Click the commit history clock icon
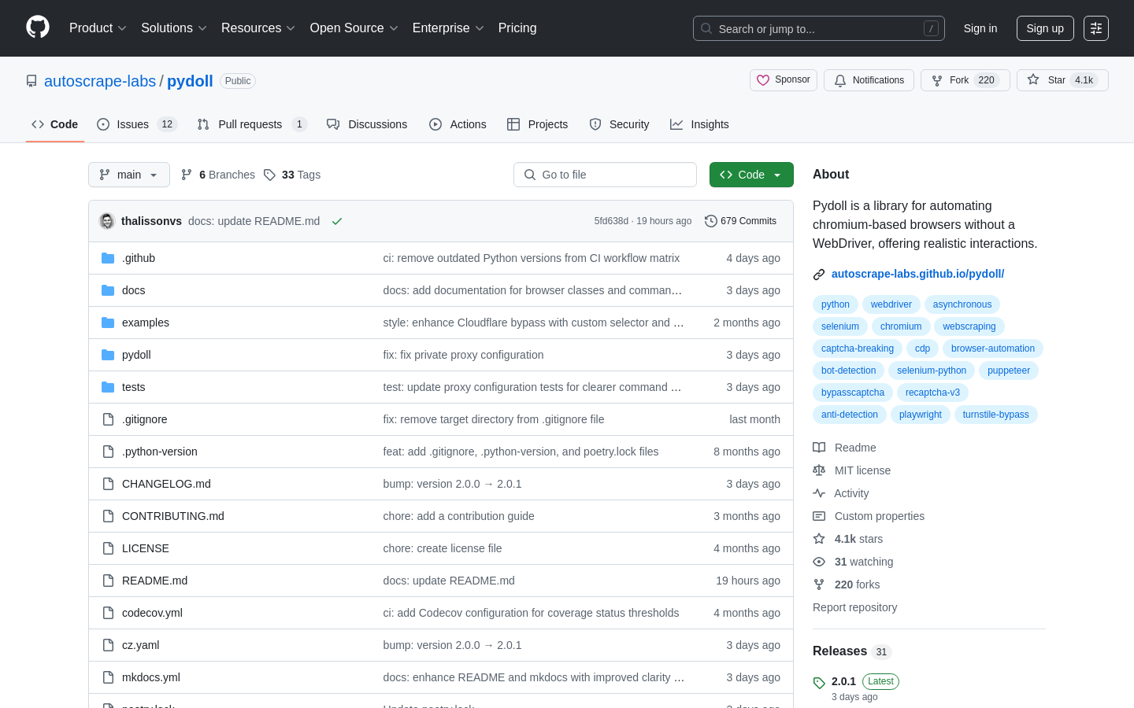The height and width of the screenshot is (708, 1134). pos(711,221)
